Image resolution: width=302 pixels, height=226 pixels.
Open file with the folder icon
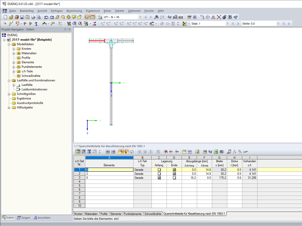(11, 17)
